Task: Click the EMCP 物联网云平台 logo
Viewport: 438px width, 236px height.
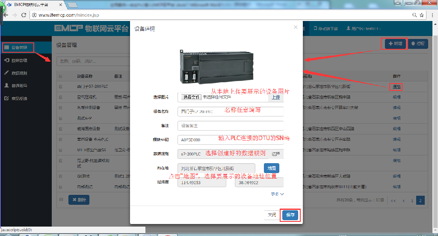Action: [x=92, y=28]
